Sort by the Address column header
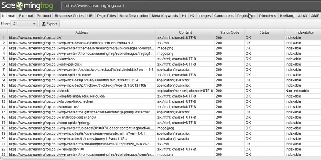Image resolution: width=321 pixels, height=160 pixels. click(82, 32)
